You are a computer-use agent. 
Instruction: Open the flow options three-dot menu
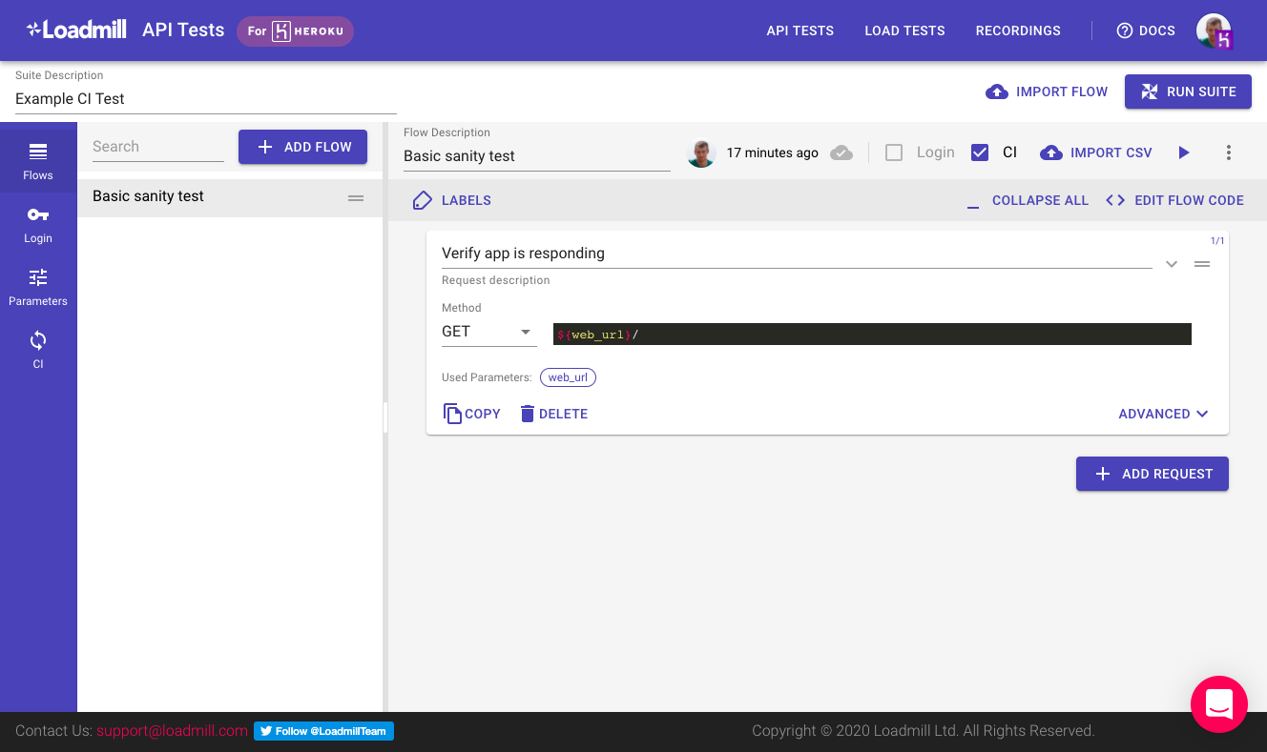(1229, 152)
